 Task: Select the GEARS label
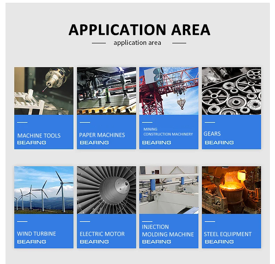click(212, 134)
